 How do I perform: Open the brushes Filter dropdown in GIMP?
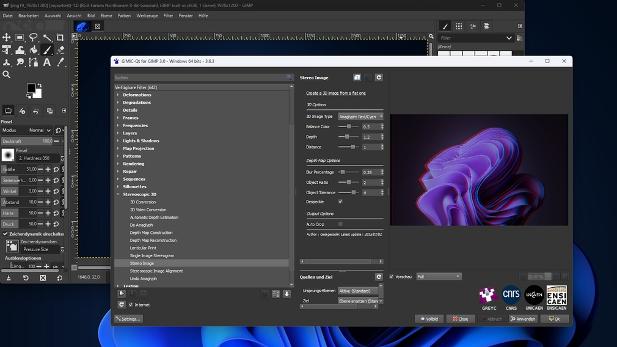pyautogui.click(x=476, y=38)
